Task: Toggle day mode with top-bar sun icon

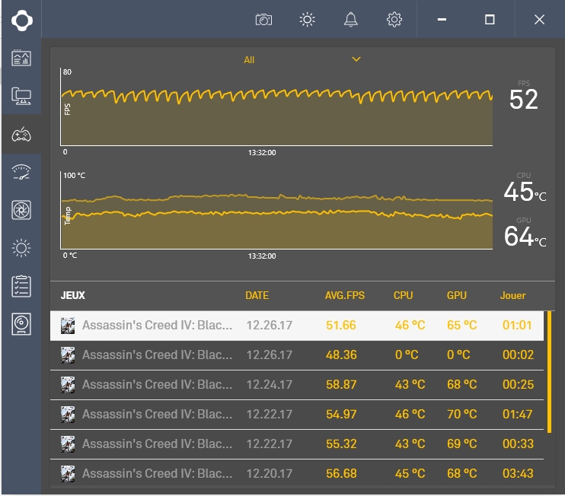Action: 307,20
